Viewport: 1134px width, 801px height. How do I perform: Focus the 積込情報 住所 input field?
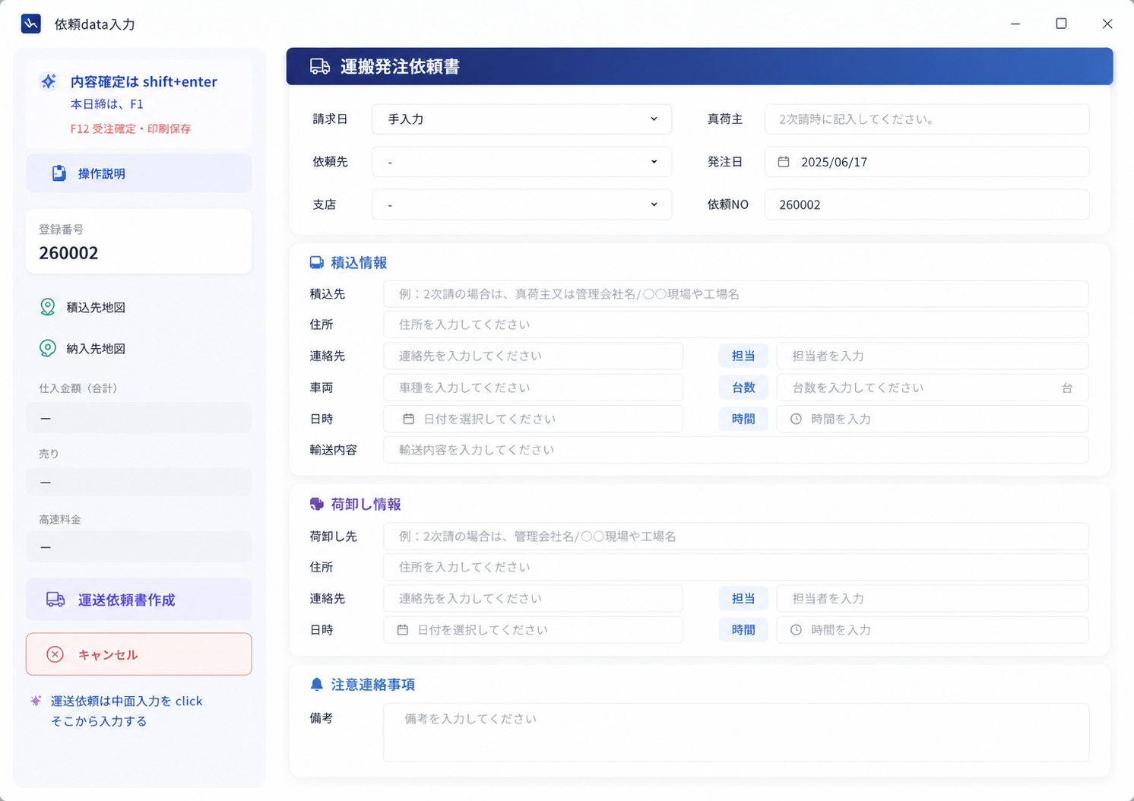tap(736, 325)
